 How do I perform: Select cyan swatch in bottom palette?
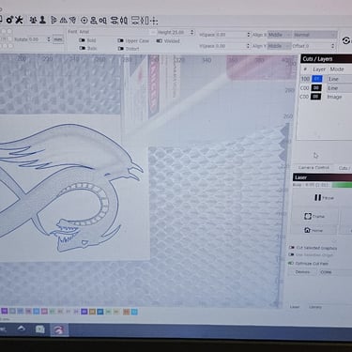coord(134,312)
